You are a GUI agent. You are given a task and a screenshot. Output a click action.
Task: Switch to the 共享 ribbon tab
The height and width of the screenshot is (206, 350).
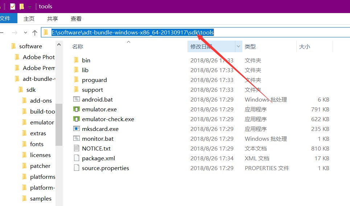53,19
